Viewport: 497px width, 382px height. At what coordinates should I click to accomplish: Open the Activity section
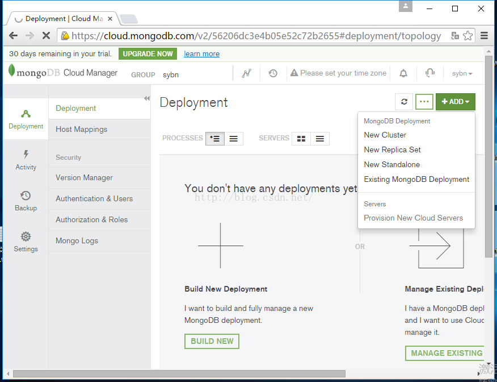click(x=26, y=160)
